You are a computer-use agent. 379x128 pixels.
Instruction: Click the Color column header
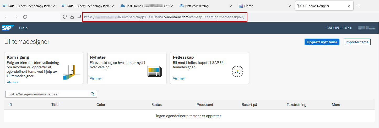point(101,105)
